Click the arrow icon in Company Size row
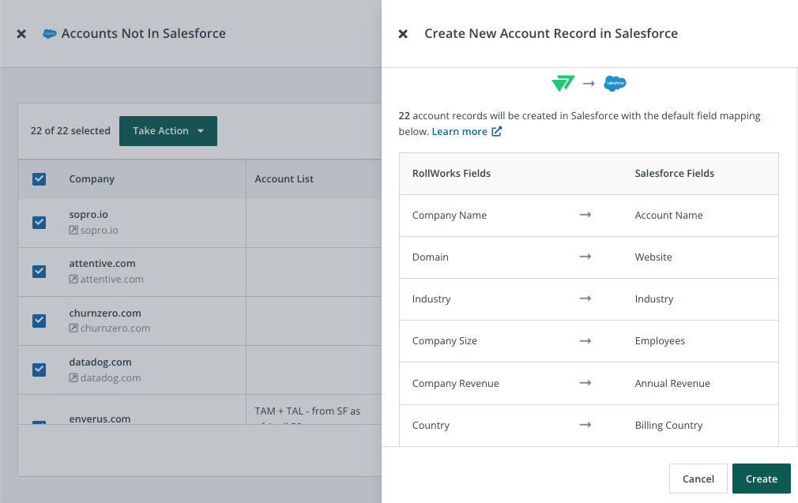 click(585, 341)
